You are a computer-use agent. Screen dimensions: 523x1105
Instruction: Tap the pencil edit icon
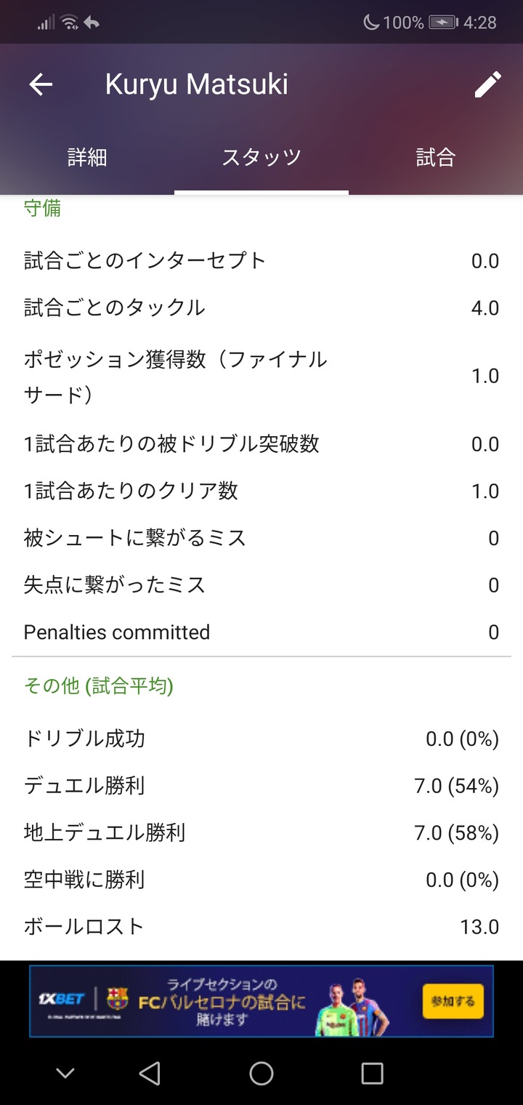487,84
